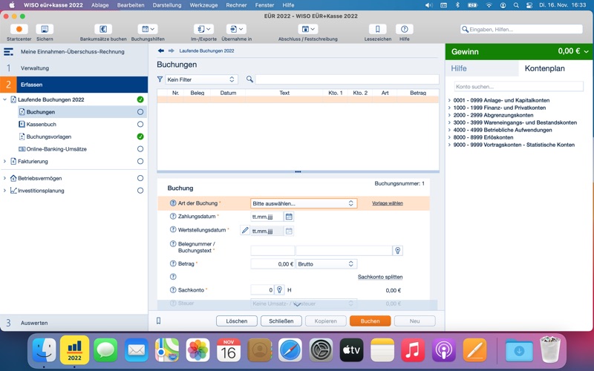Click the Schließen button
The image size is (594, 371).
[281, 321]
